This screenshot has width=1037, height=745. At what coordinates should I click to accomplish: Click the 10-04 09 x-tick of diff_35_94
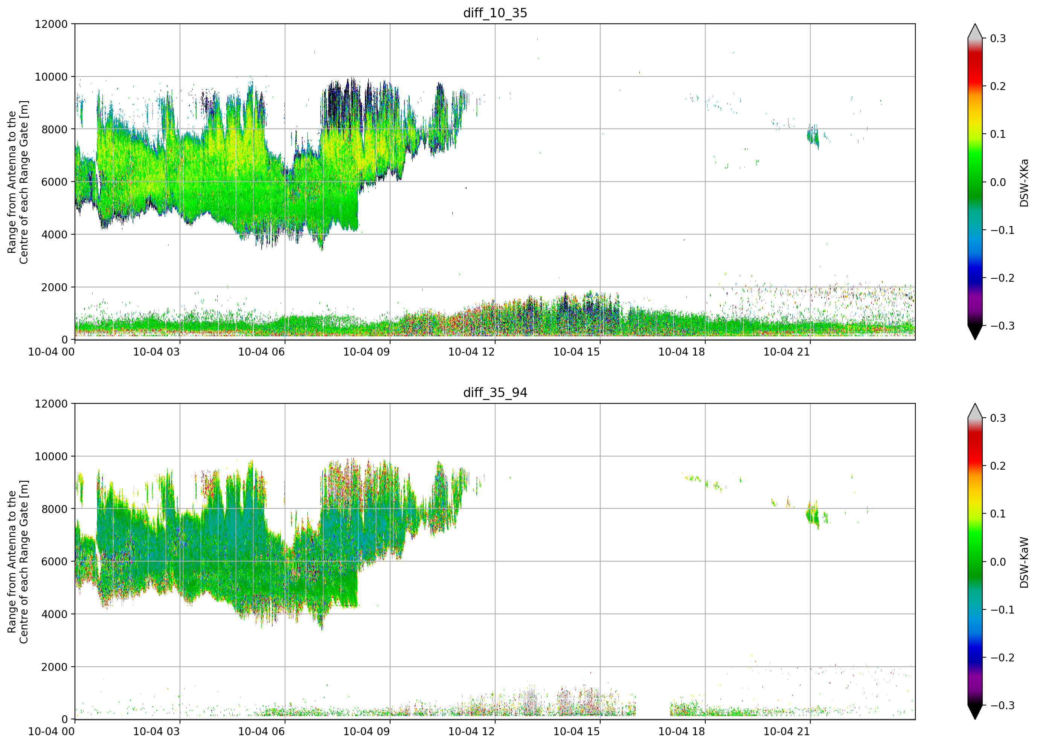pyautogui.click(x=367, y=731)
